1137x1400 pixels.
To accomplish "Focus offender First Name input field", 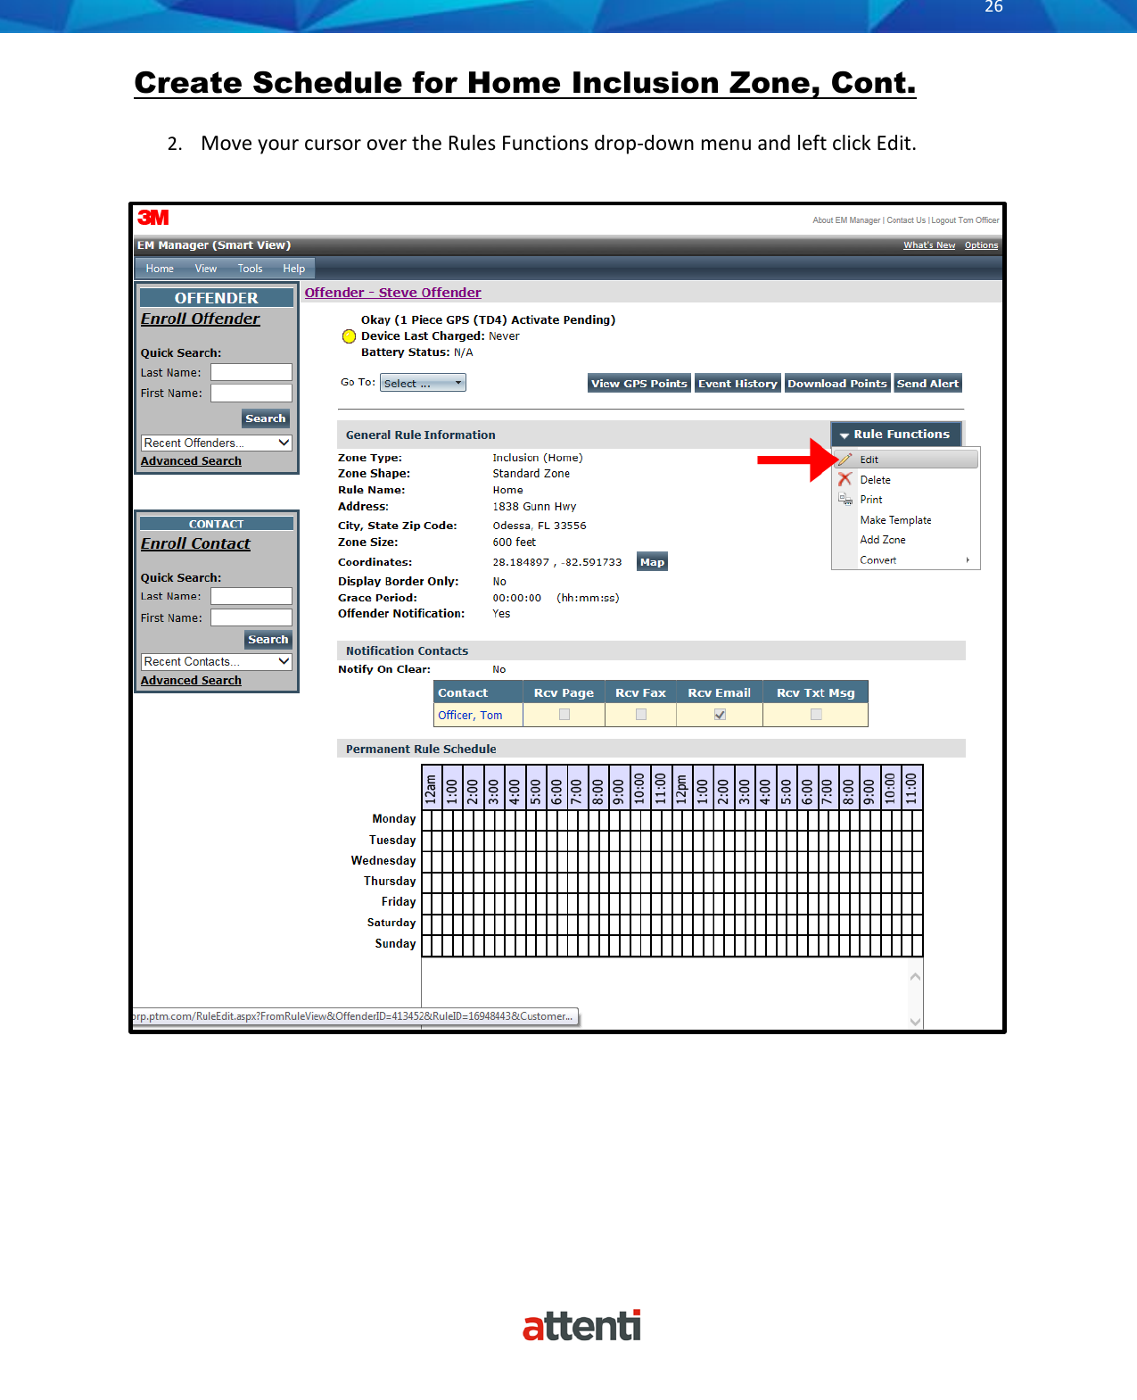I will pyautogui.click(x=251, y=393).
